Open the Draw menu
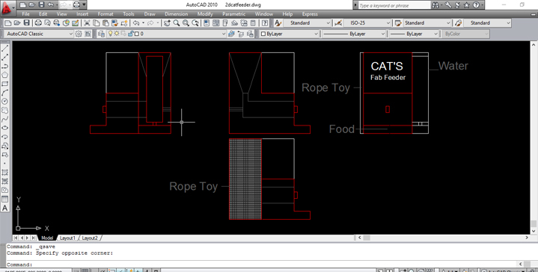Image resolution: width=538 pixels, height=272 pixels. pyautogui.click(x=150, y=14)
